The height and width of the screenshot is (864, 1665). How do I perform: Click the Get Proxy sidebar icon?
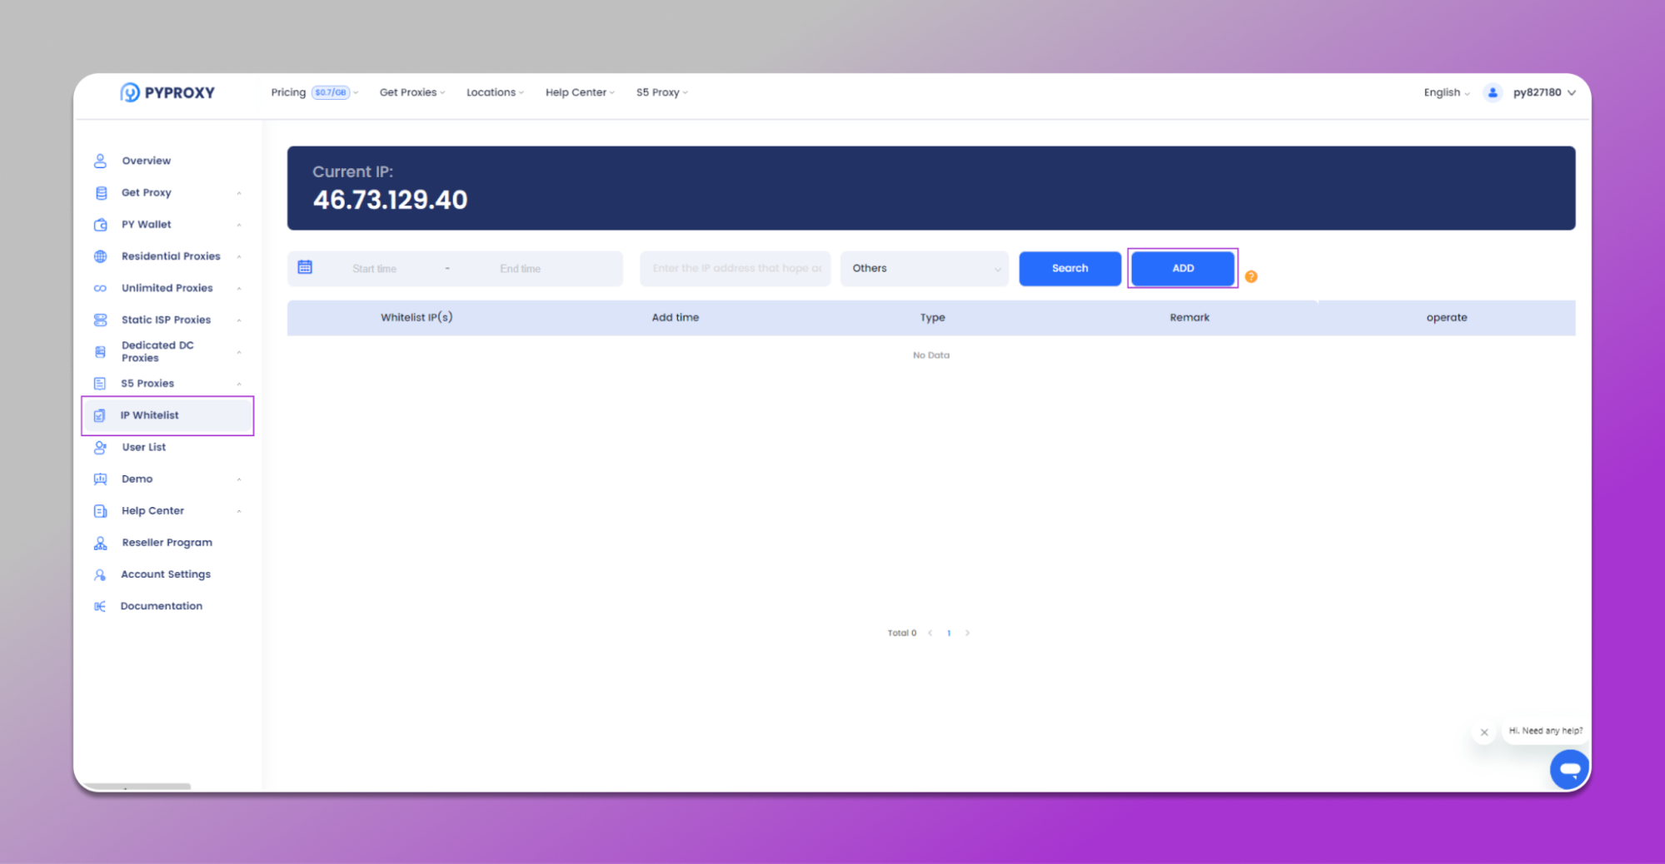[x=101, y=192]
